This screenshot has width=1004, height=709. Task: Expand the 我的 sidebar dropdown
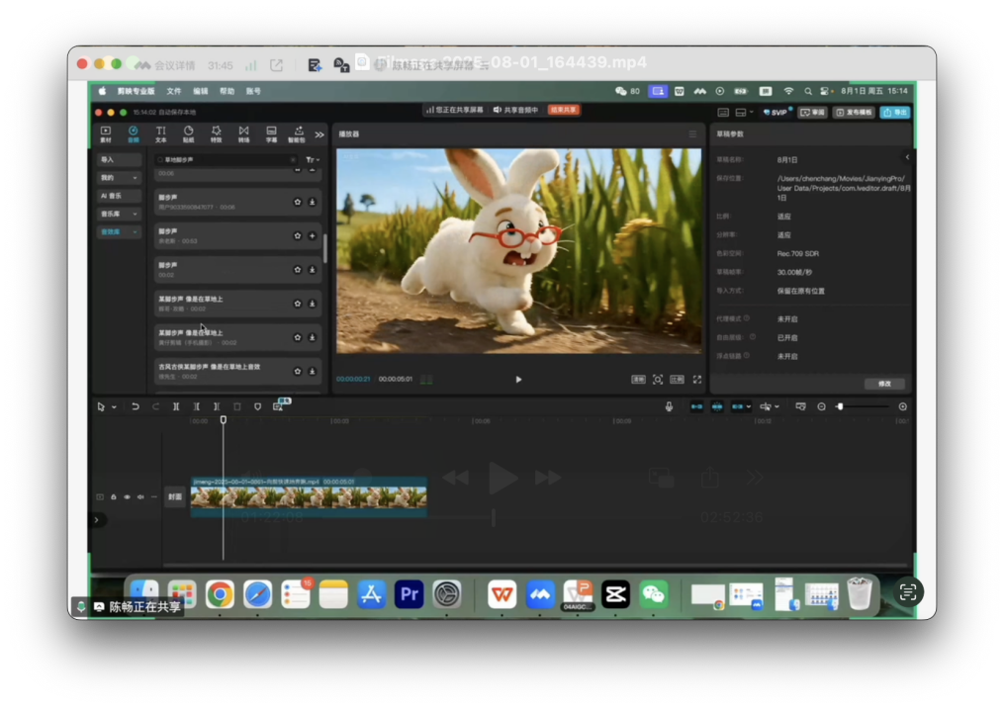[x=135, y=178]
